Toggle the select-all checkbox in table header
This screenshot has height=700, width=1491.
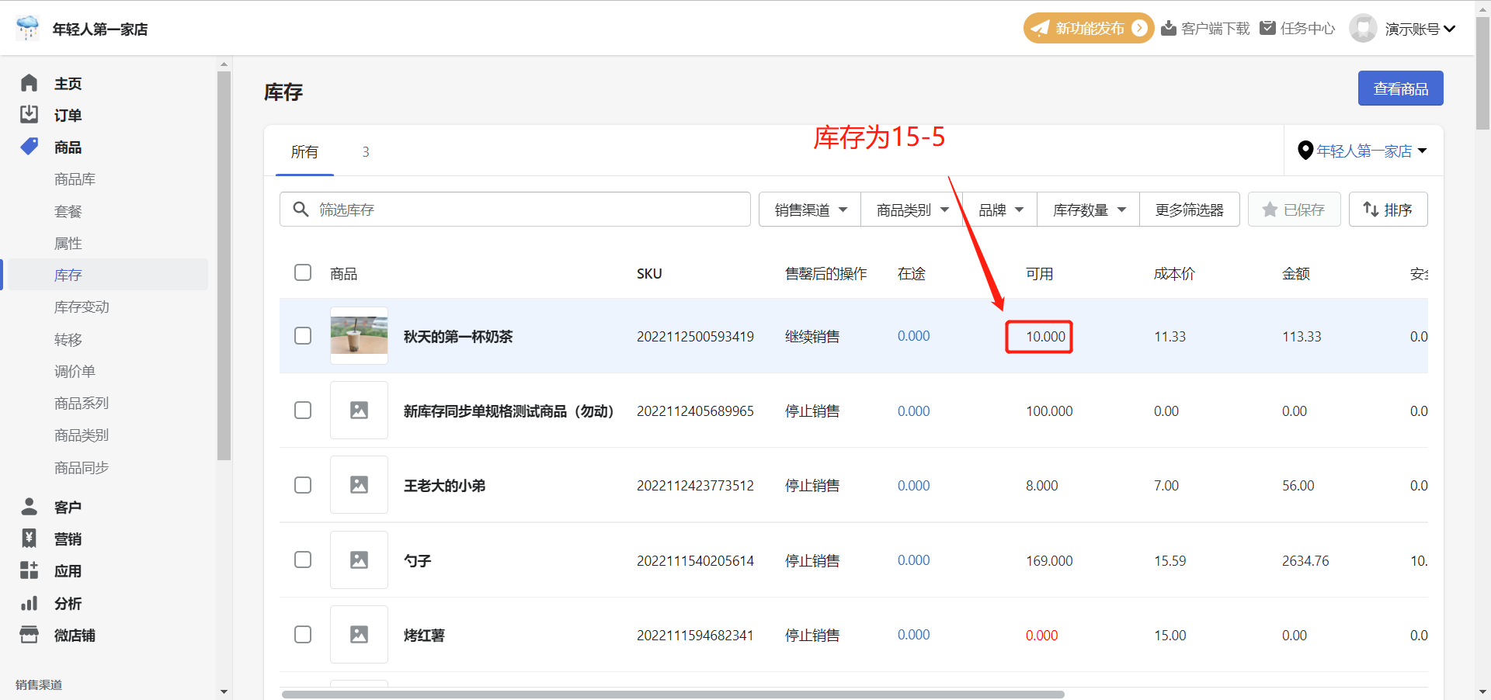tap(303, 272)
